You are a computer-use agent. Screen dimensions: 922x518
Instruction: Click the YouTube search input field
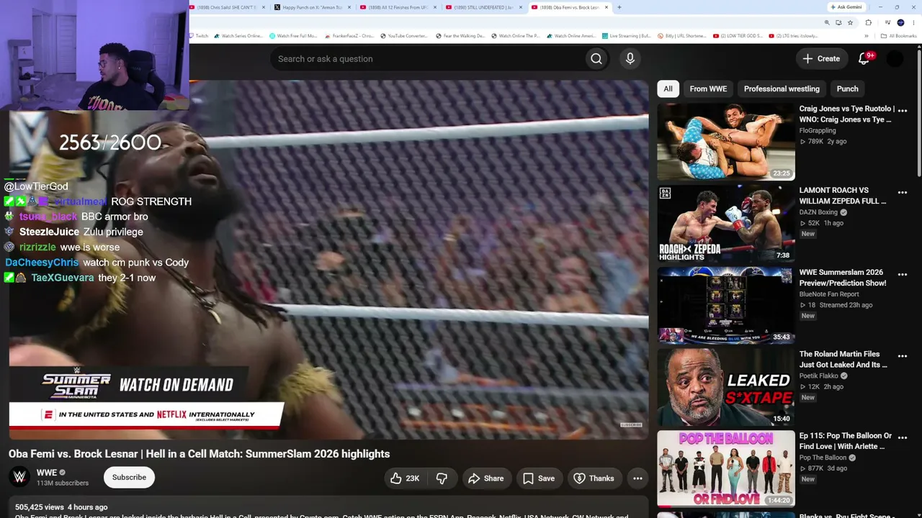click(429, 59)
